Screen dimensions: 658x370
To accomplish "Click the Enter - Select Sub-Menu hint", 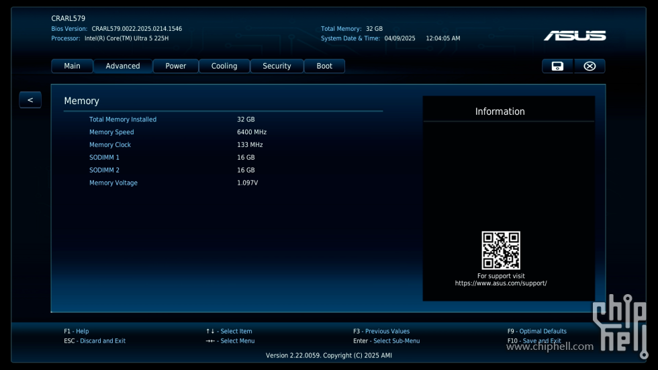I will [387, 341].
